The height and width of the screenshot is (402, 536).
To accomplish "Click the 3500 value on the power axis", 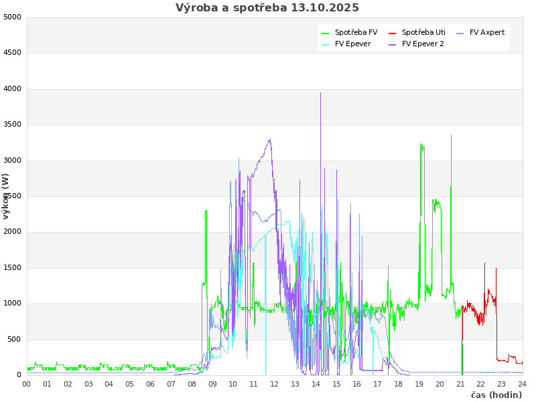I will [12, 125].
